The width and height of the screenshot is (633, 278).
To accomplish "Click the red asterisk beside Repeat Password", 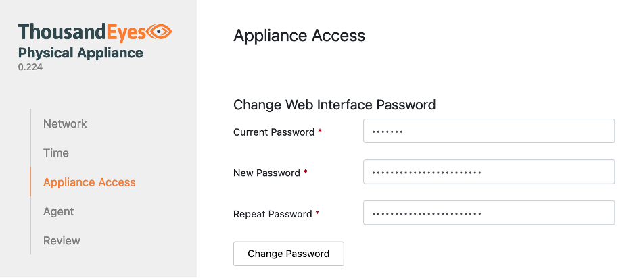I will [317, 213].
